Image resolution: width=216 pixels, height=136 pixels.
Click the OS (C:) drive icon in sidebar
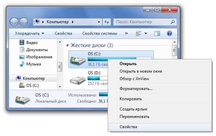22,85
